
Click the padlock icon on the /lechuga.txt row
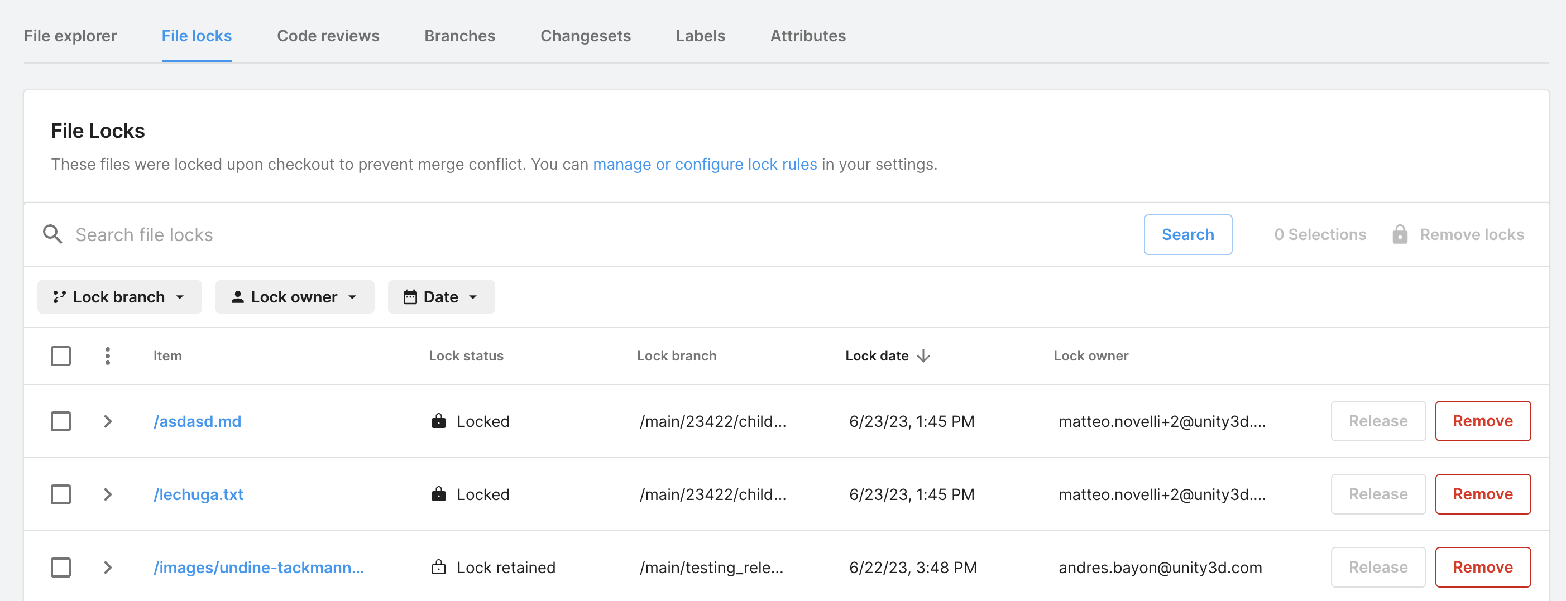(438, 494)
